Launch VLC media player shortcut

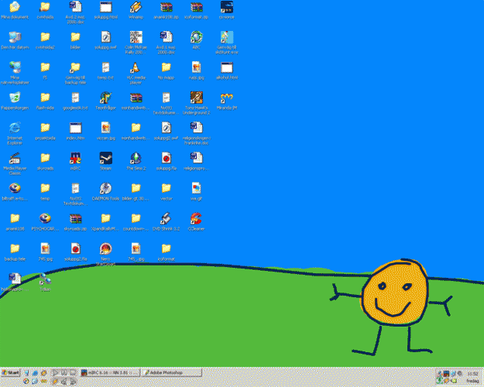coord(136,67)
